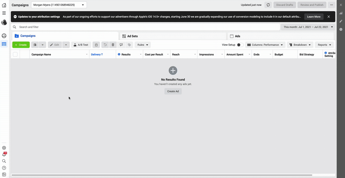This screenshot has height=178, width=345.
Task: Click the Home icon in left sidebar
Action: coord(4,5)
